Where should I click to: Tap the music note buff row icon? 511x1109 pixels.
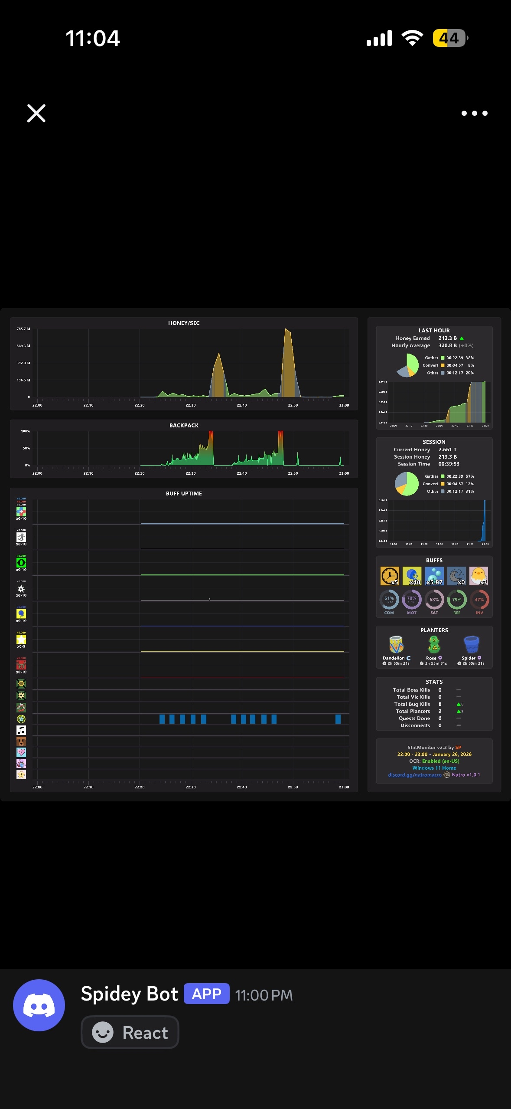(21, 730)
